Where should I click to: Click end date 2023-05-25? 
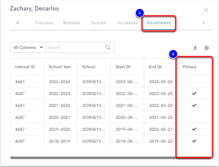[x=161, y=93]
